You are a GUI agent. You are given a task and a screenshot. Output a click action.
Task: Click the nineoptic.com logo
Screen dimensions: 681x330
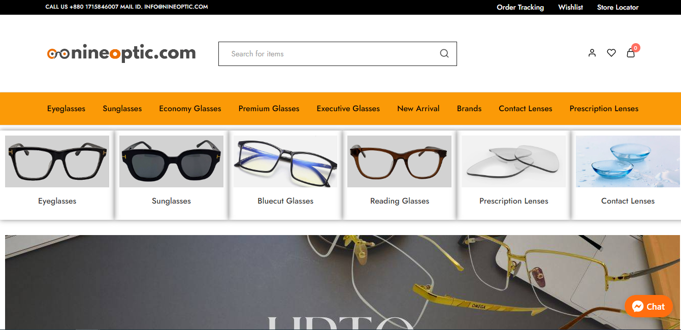click(x=121, y=52)
